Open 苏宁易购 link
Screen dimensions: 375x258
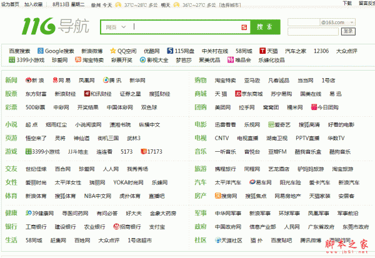(x=281, y=94)
